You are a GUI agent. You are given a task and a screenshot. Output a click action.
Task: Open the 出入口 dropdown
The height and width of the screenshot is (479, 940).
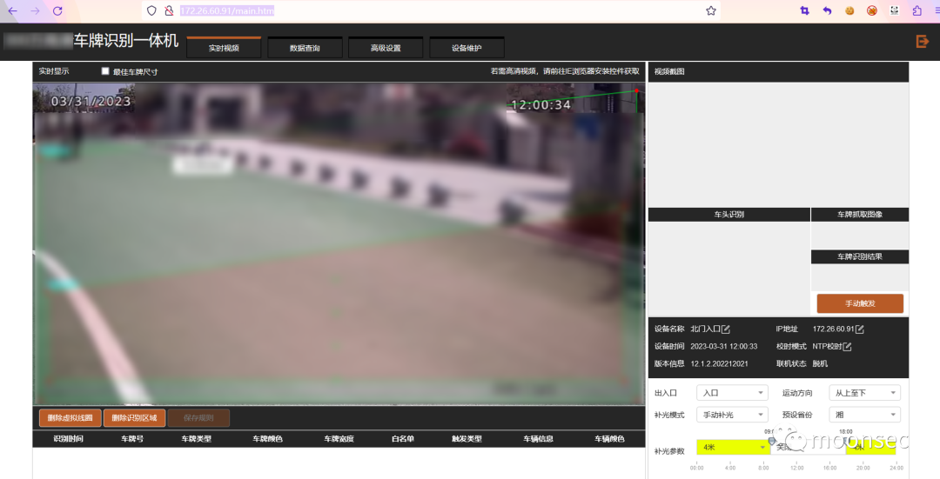point(732,393)
